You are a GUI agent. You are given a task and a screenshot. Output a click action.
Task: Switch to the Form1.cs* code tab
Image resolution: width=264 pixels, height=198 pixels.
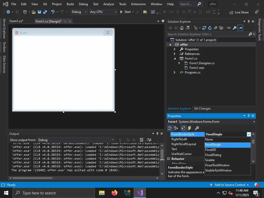(x=16, y=21)
